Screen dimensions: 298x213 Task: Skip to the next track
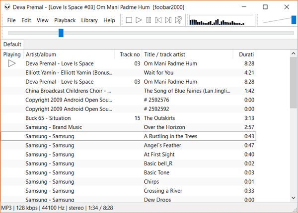(168, 20)
